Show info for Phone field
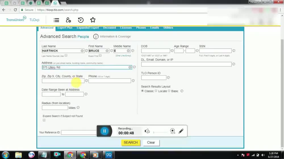Image resolution: width=284 pixels, height=159 pixels. click(133, 81)
